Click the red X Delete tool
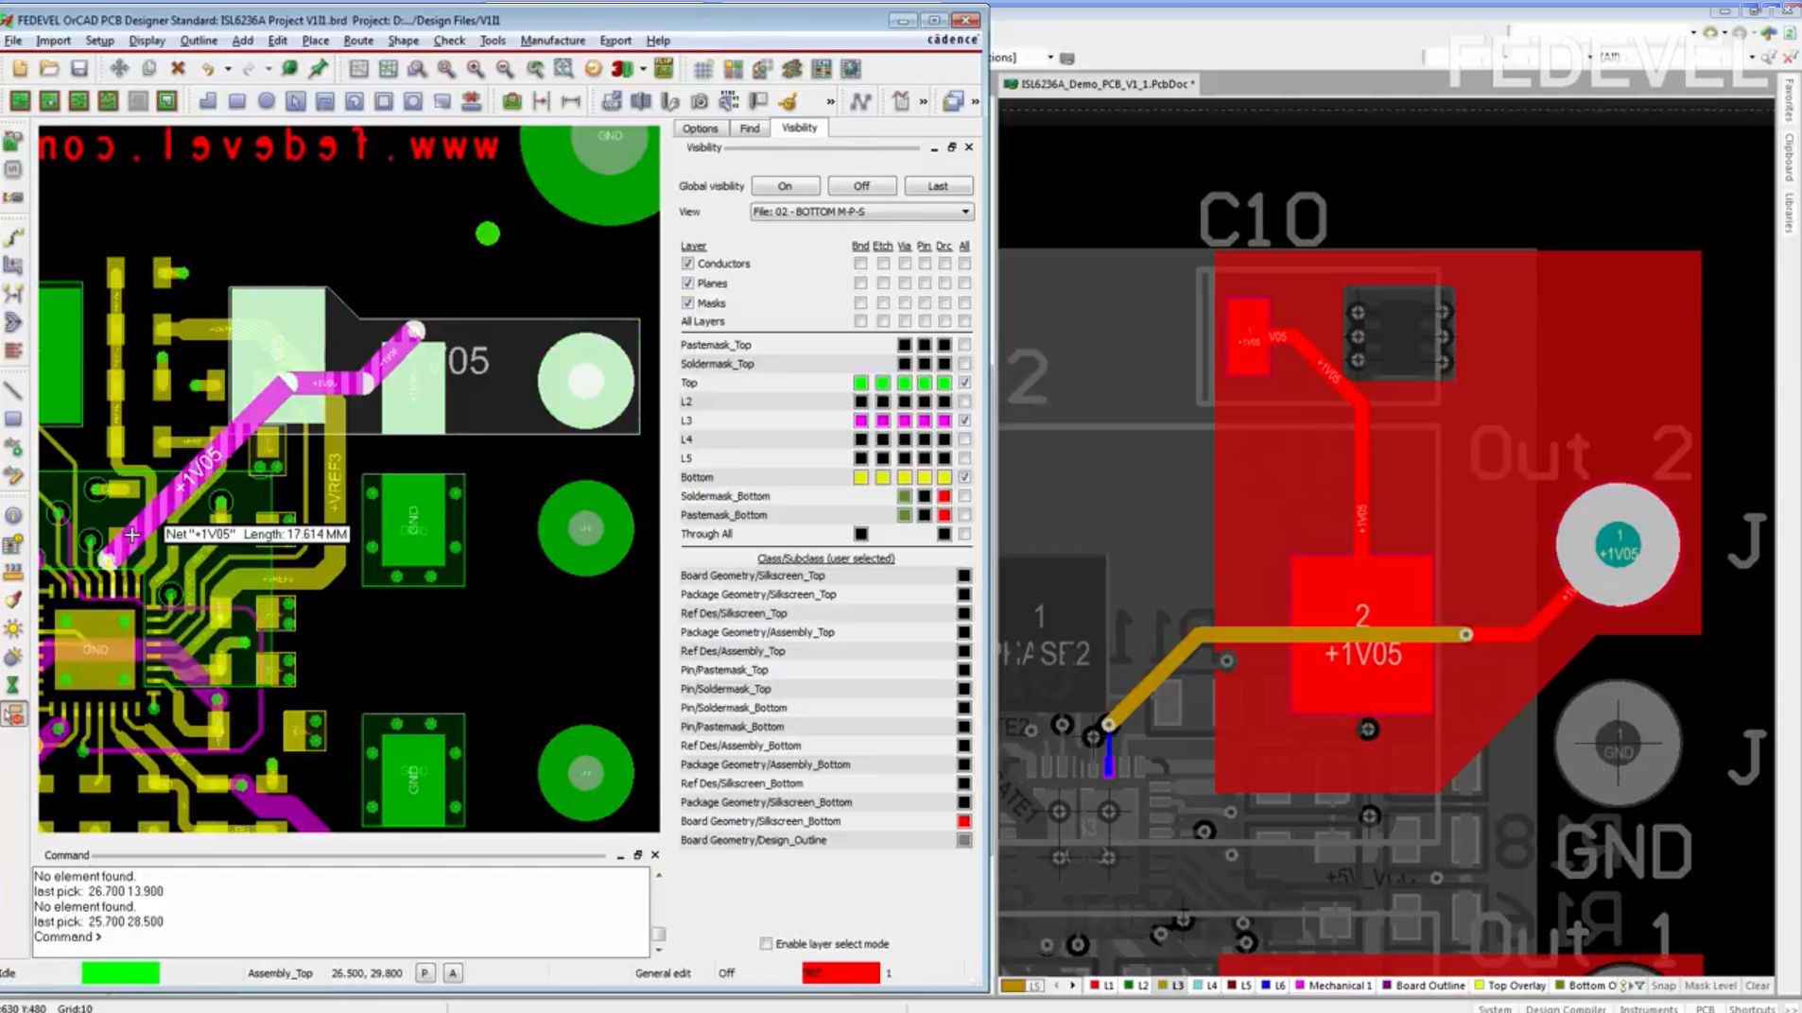This screenshot has height=1013, width=1802. coord(178,69)
